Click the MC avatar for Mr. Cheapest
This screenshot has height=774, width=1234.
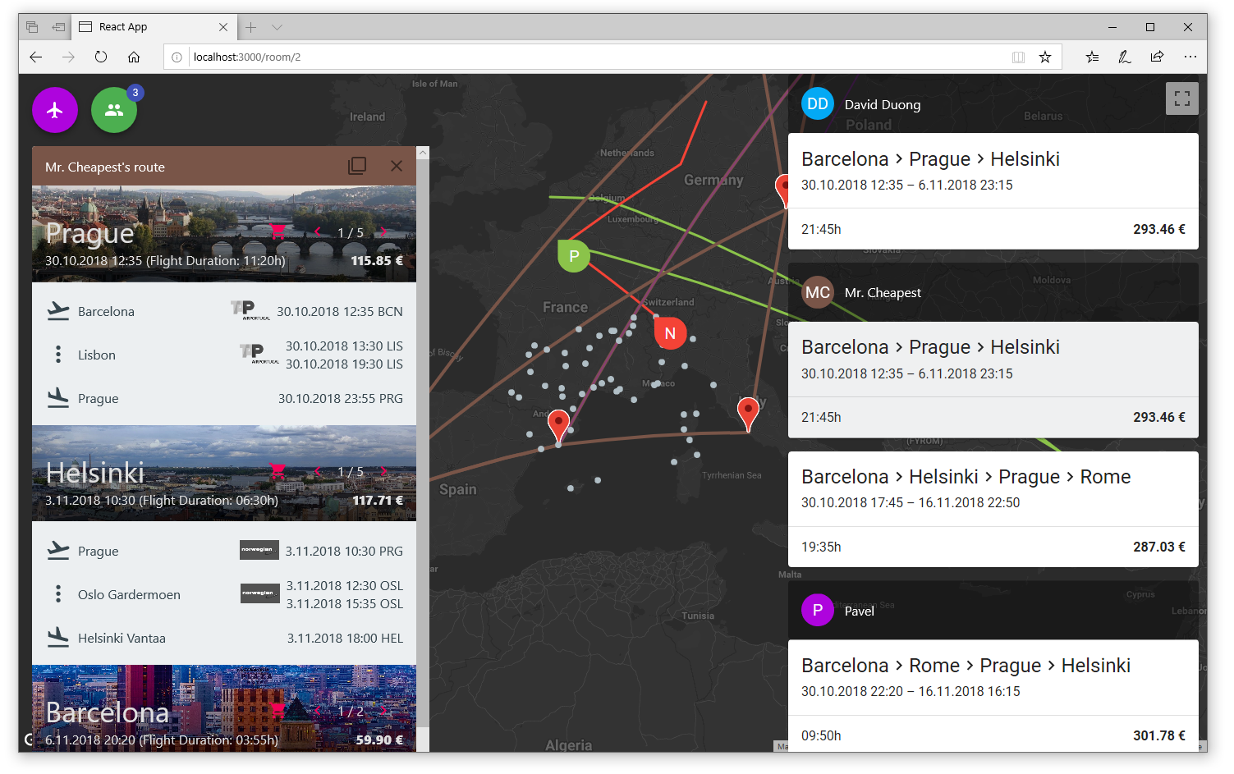(818, 292)
